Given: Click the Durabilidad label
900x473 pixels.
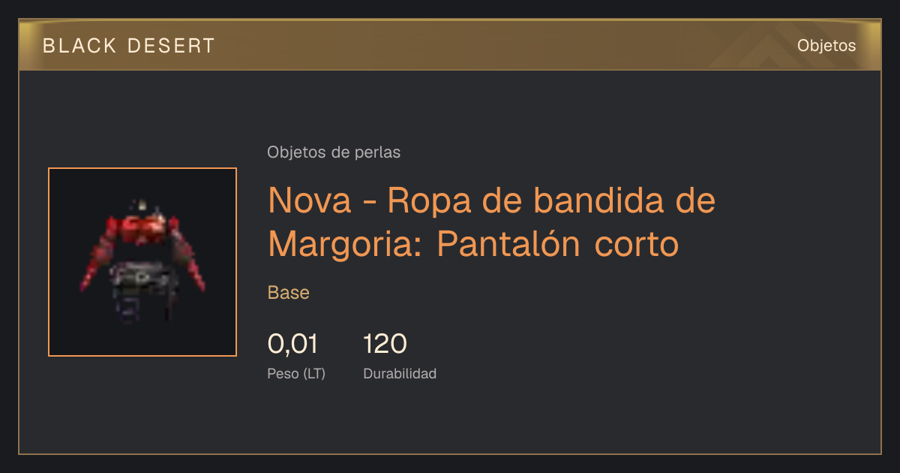Looking at the screenshot, I should tap(400, 374).
